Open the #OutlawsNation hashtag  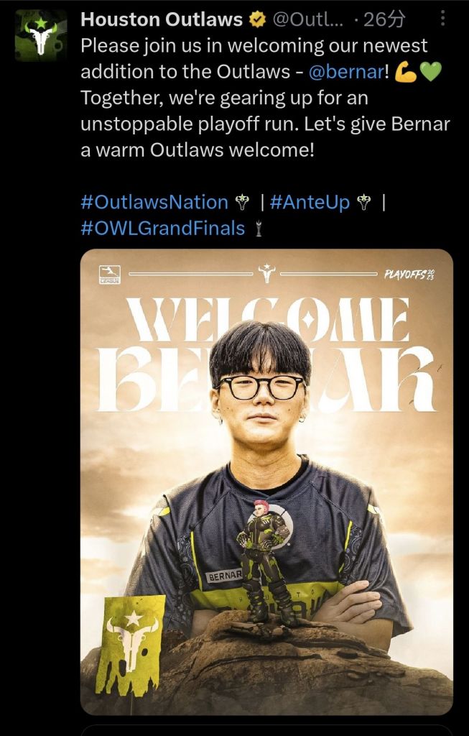click(x=154, y=202)
